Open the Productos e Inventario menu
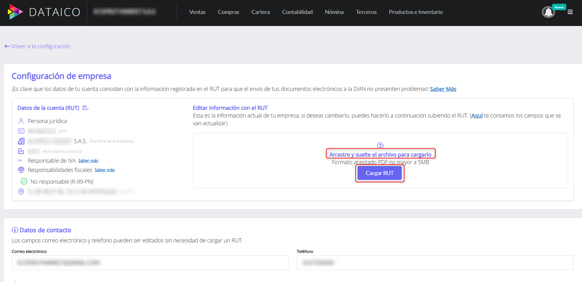The image size is (582, 282). pyautogui.click(x=416, y=12)
